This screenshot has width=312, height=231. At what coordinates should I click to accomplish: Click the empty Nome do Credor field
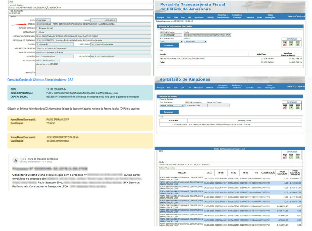(218, 105)
